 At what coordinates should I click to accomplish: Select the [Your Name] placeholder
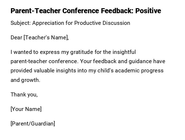[26, 109]
